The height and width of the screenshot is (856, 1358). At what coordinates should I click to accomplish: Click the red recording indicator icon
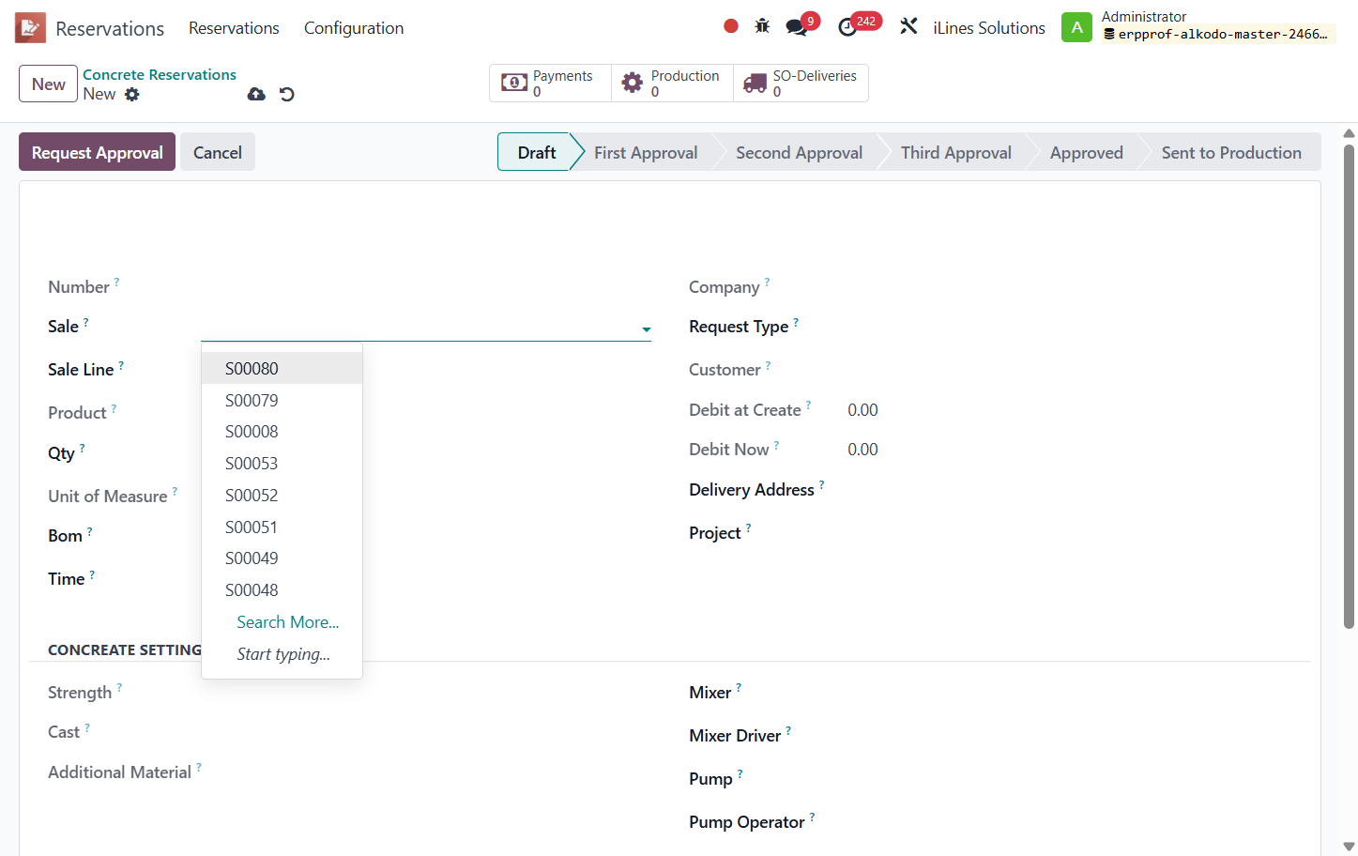(731, 26)
